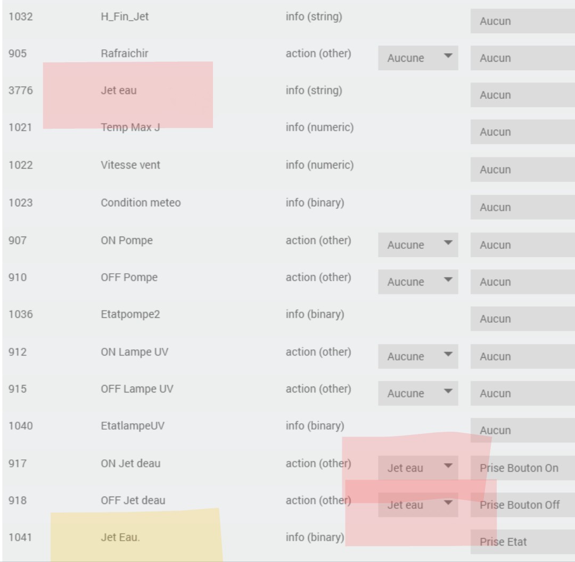Click the Prise Bouton Off field
575x562 pixels.
(x=522, y=505)
